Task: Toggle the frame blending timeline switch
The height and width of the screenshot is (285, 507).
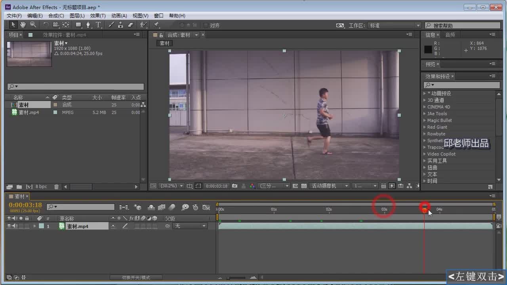Action: click(x=162, y=207)
